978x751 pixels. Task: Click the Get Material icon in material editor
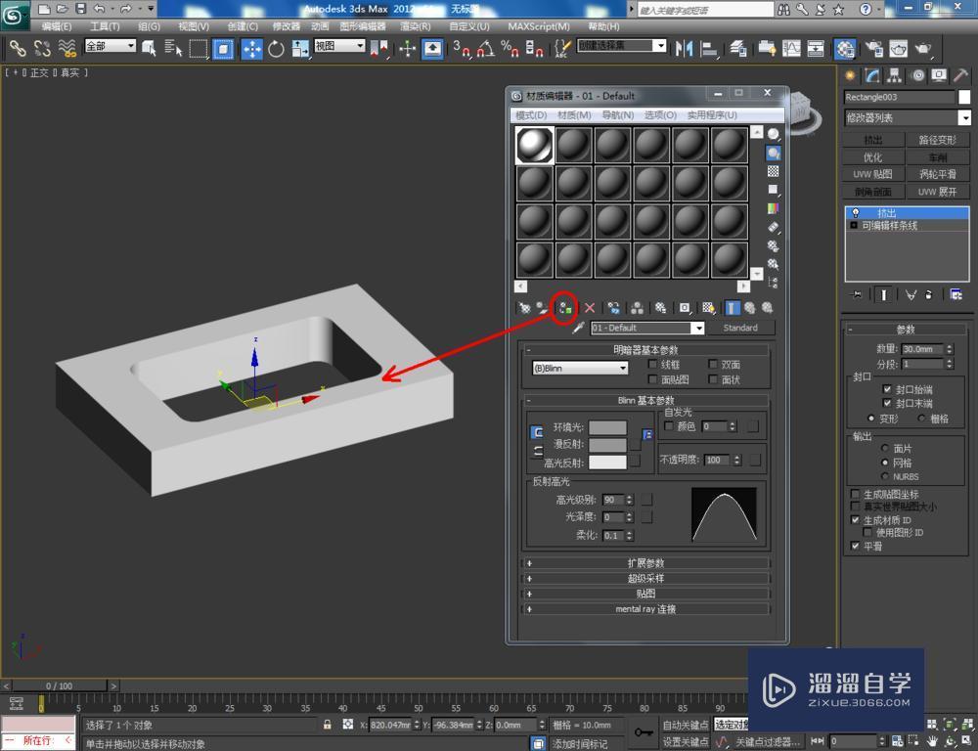click(522, 308)
